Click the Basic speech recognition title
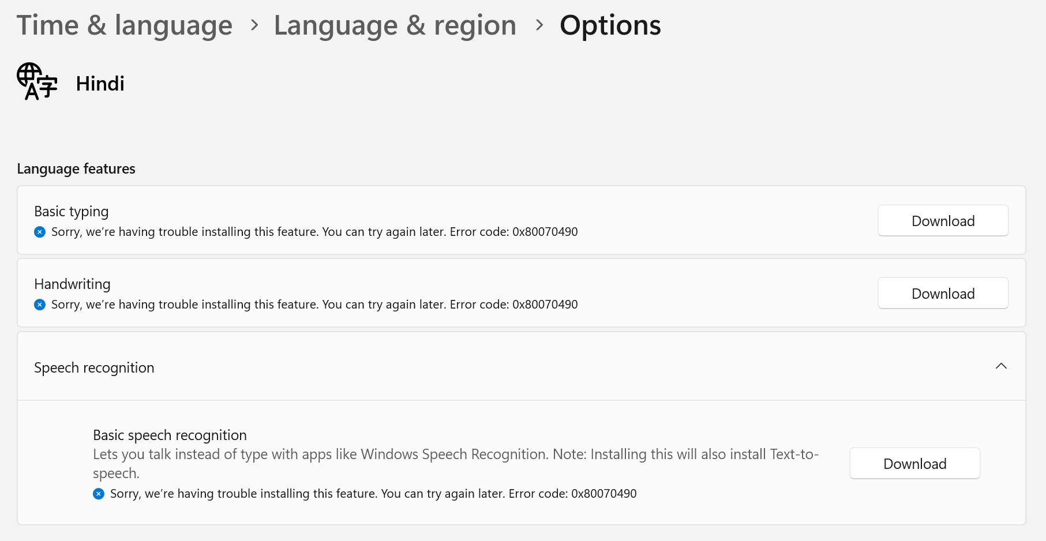 [x=170, y=435]
